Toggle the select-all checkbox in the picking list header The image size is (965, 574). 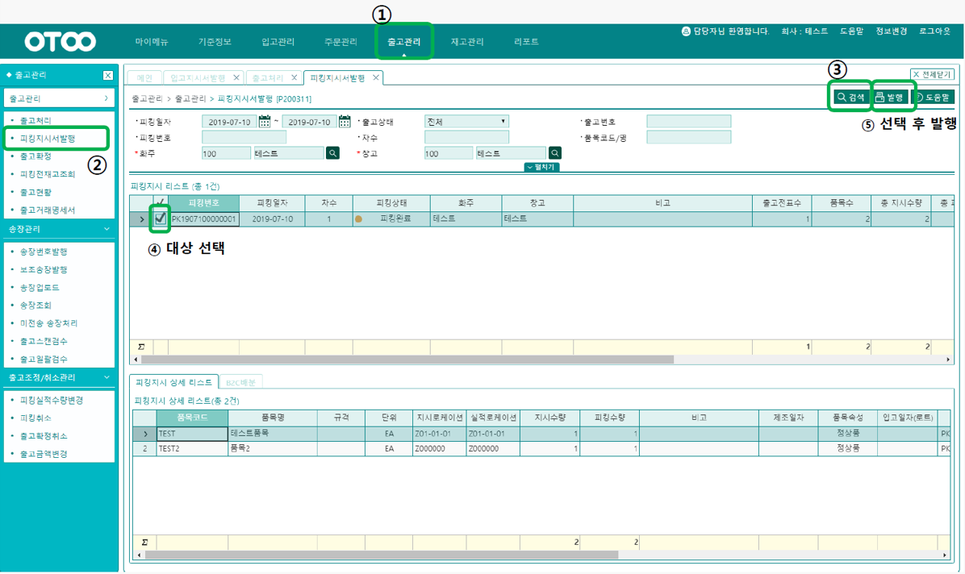[x=159, y=202]
